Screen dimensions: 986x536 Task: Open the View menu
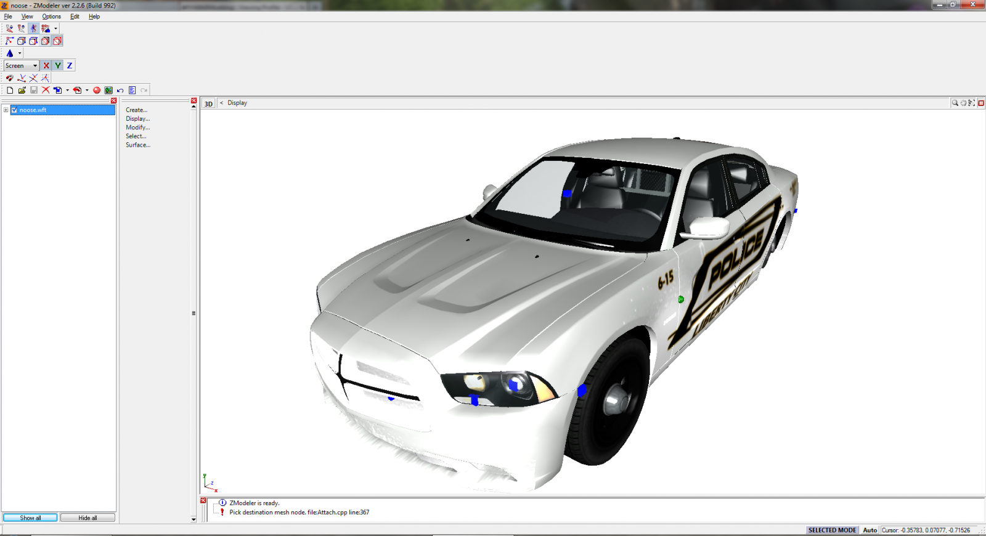pyautogui.click(x=27, y=17)
